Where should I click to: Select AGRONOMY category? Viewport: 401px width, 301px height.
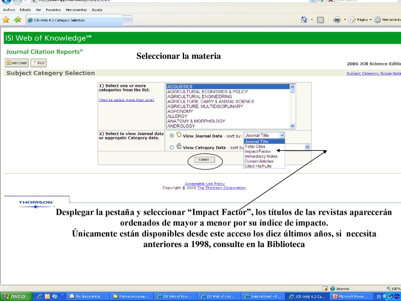coord(228,111)
